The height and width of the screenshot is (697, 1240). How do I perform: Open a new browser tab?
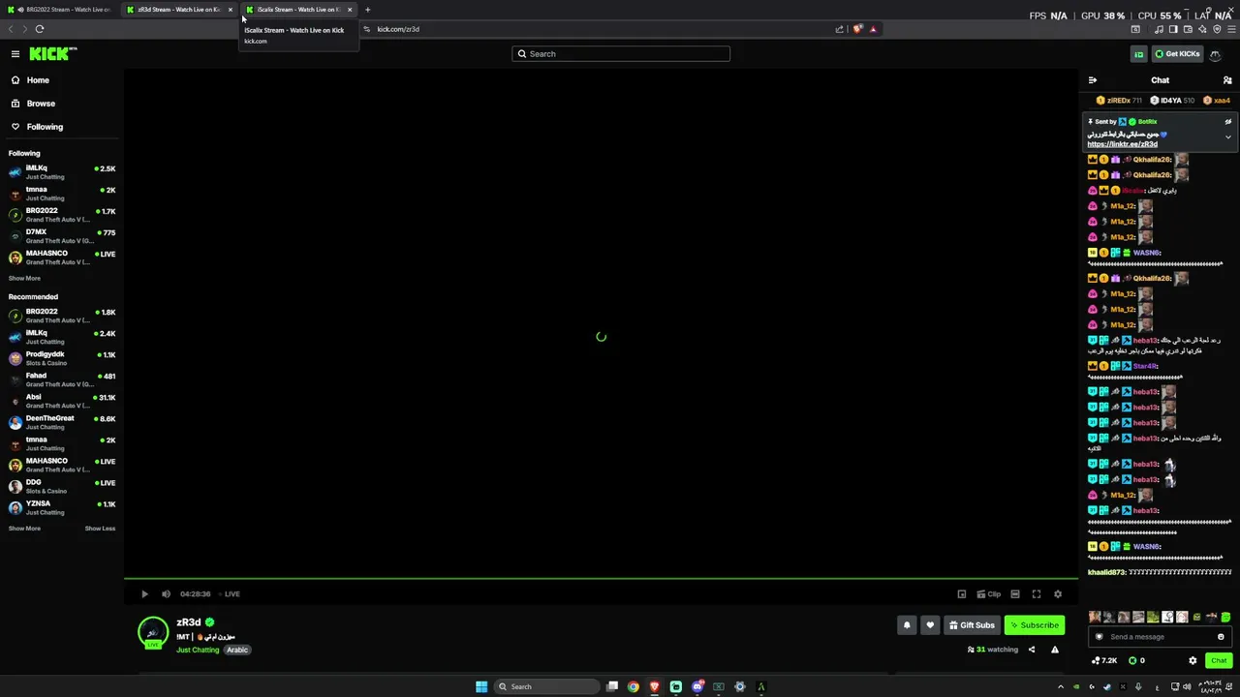click(367, 10)
